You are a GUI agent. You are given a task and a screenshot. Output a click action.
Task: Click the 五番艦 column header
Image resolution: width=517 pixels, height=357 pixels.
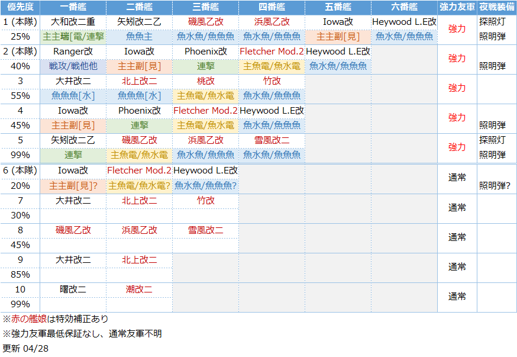[x=338, y=7]
